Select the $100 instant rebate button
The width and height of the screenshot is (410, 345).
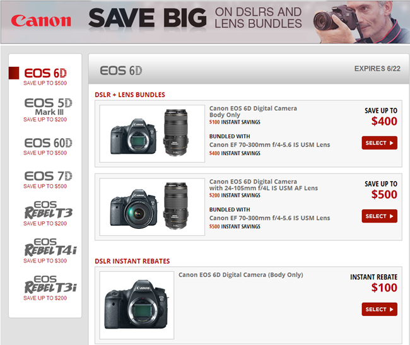tap(379, 309)
